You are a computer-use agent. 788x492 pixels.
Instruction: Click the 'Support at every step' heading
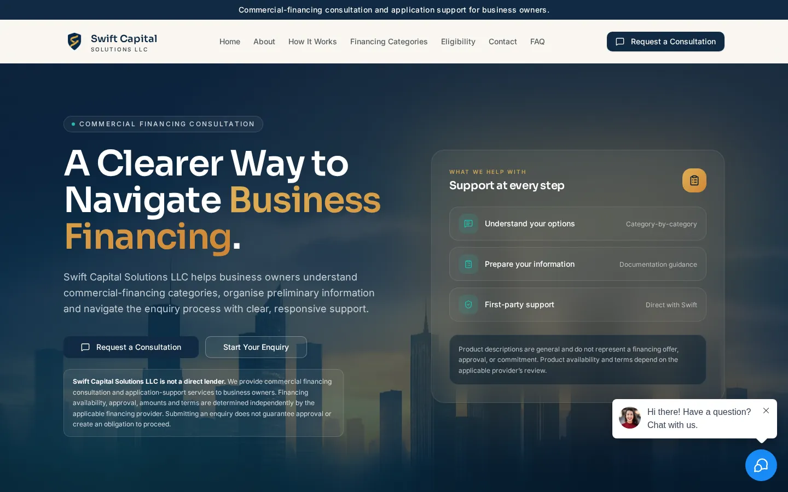[x=507, y=185]
